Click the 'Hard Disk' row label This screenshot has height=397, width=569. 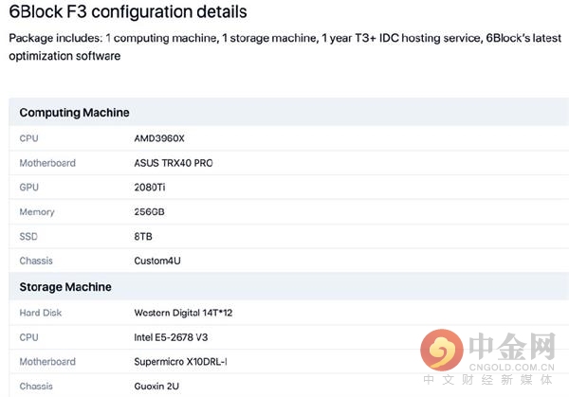click(41, 313)
